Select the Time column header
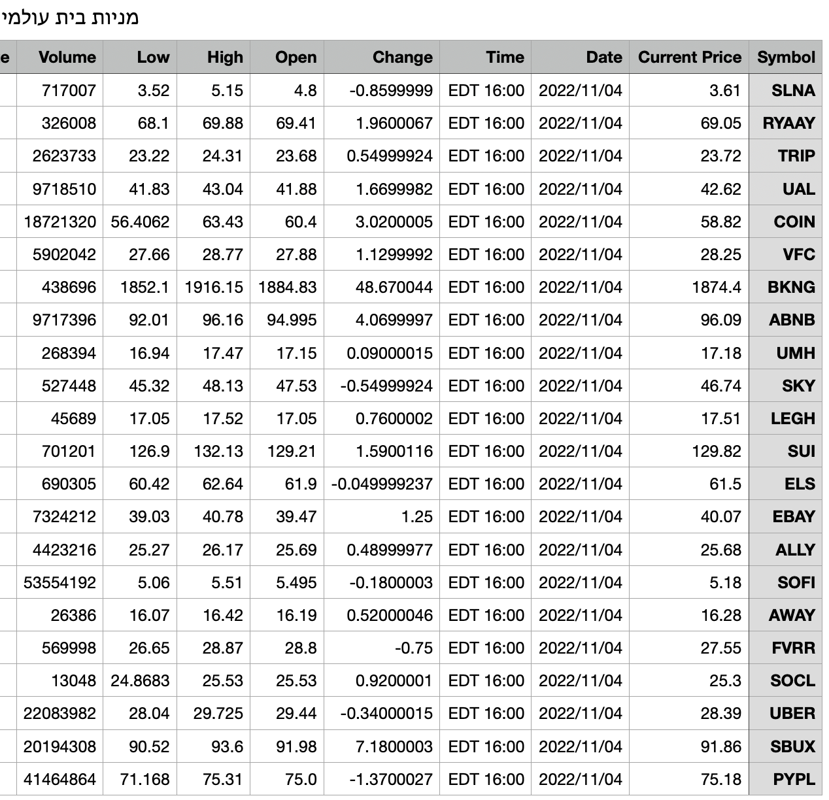This screenshot has width=829, height=800. coord(486,57)
